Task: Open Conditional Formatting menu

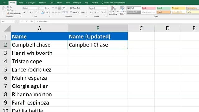Action: [x=113, y=10]
